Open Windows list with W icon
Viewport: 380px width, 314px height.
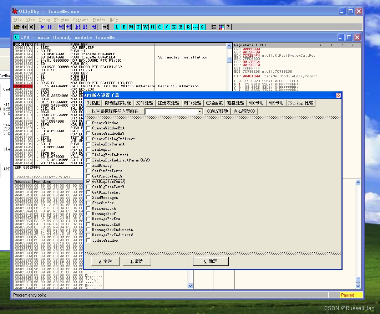click(145, 27)
